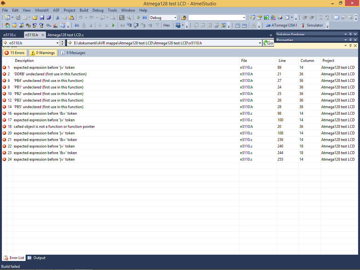Click the Find in Files magnifier icon
This screenshot has width=360, height=270.
[x=129, y=18]
